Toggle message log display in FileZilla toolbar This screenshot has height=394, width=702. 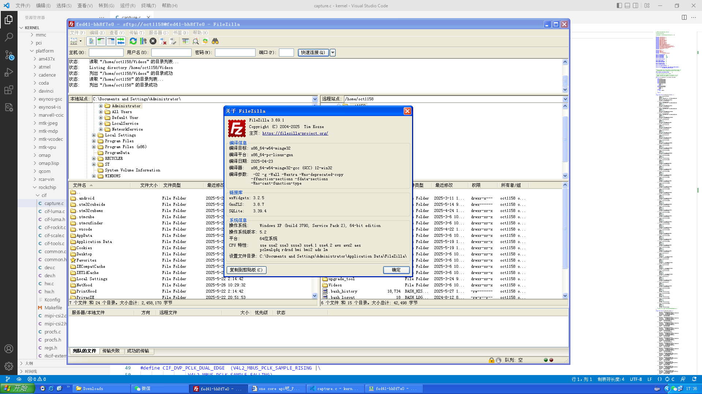(x=91, y=41)
